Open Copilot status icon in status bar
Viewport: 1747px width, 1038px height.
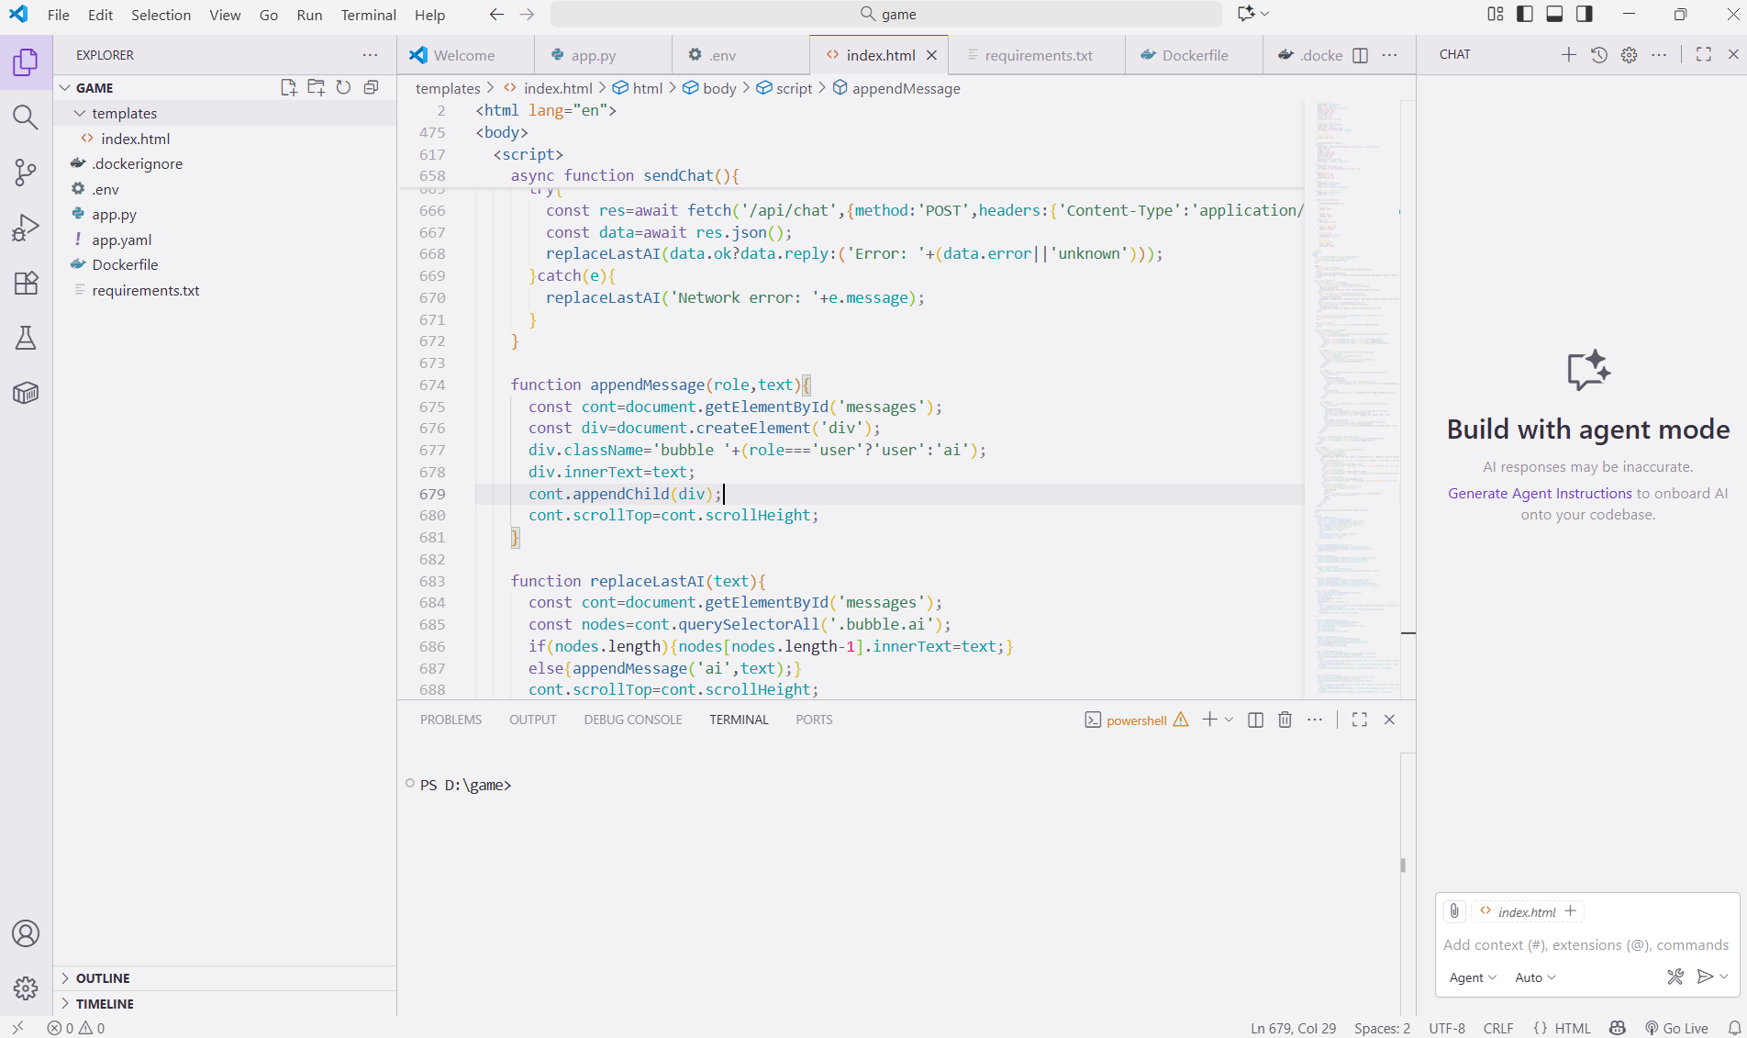pos(1618,1028)
